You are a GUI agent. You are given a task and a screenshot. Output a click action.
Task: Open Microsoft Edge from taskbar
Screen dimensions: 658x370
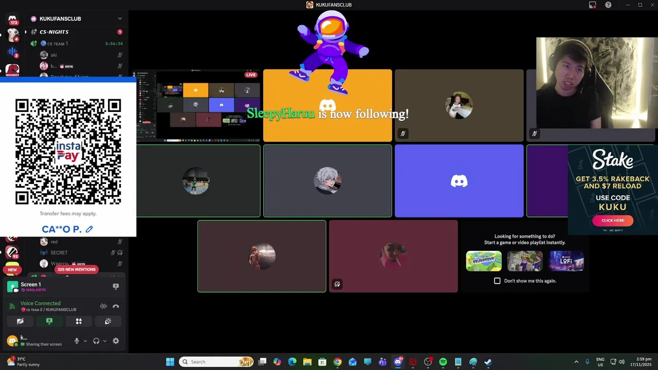pos(293,362)
